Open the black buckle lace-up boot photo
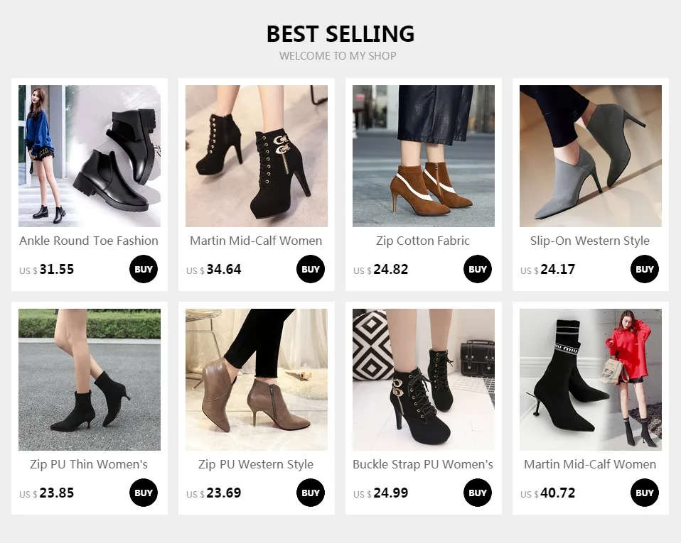The image size is (681, 543). tap(424, 380)
